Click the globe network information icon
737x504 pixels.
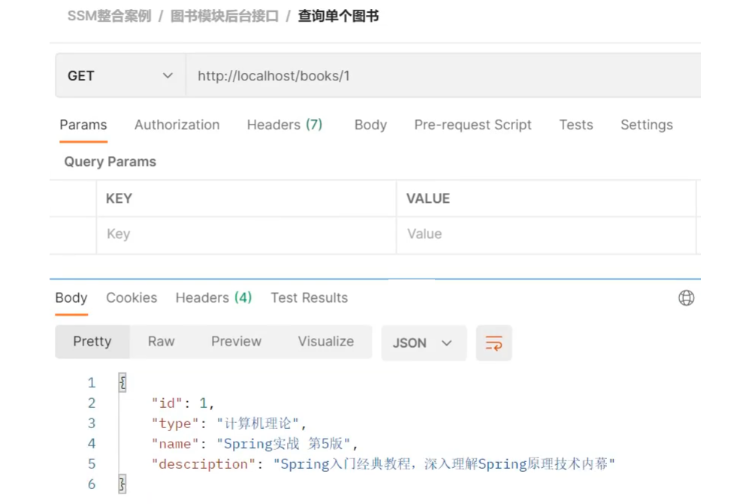pyautogui.click(x=686, y=297)
